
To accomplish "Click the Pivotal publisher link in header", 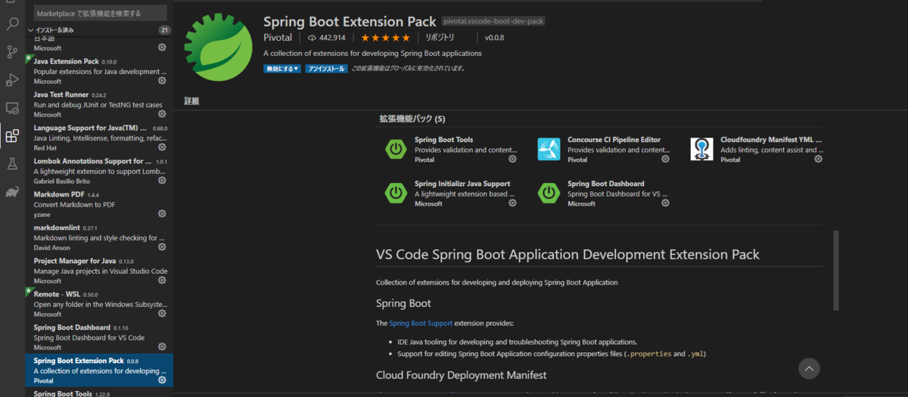I will 277,37.
